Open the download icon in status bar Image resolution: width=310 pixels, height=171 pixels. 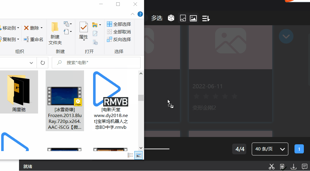pos(293,167)
